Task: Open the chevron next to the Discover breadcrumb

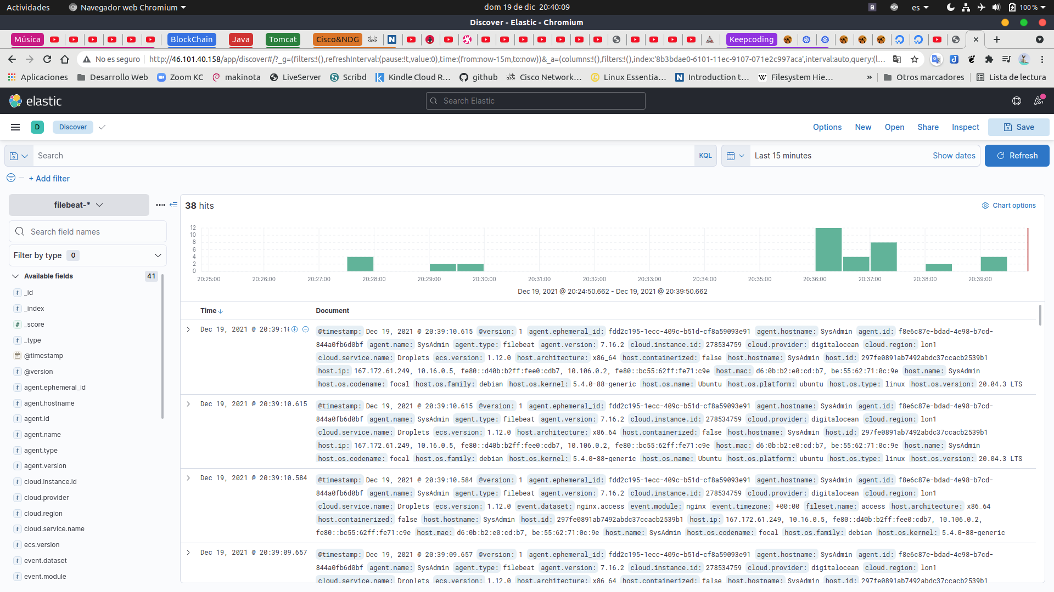Action: coord(102,127)
